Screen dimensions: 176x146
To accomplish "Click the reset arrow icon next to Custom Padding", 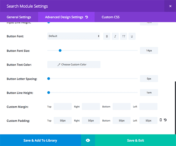I will 165,120.
